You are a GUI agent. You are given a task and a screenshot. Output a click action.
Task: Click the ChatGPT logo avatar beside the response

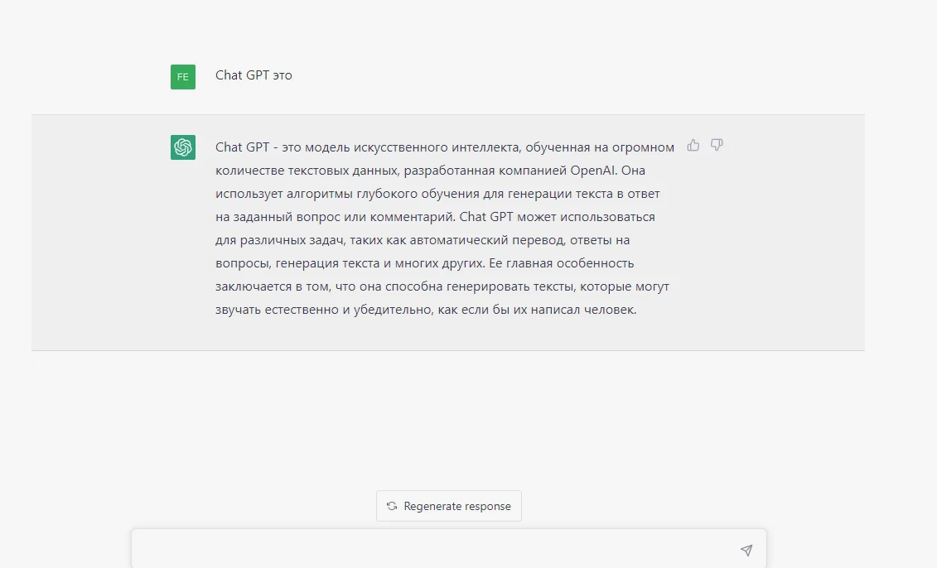(x=183, y=147)
